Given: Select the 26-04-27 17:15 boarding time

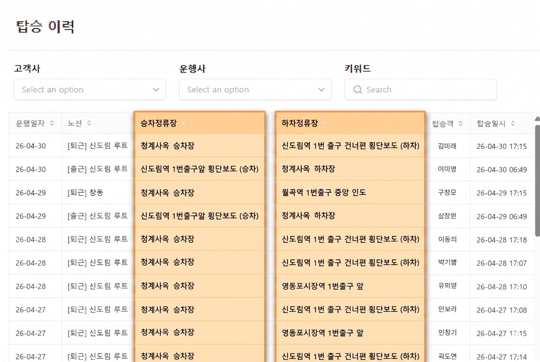Looking at the screenshot, I should pos(501,334).
